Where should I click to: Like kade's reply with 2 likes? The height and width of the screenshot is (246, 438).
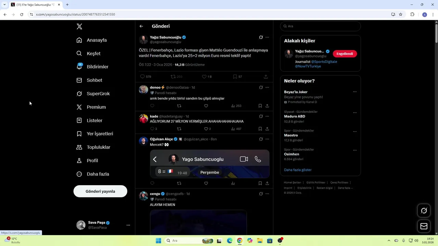pos(207,129)
